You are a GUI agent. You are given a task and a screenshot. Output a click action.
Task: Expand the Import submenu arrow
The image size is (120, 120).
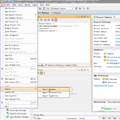(36, 86)
